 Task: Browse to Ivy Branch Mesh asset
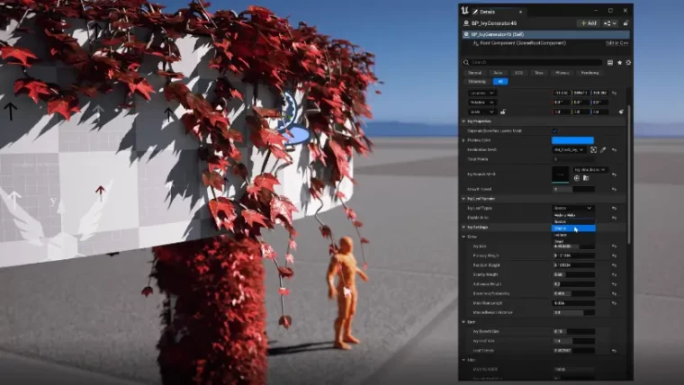click(x=586, y=178)
